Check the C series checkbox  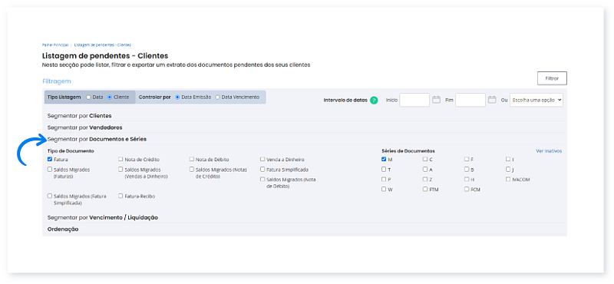425,160
